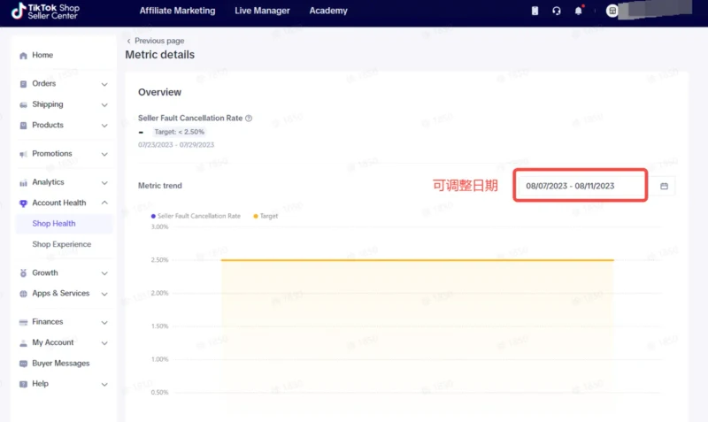Viewport: 708px width, 422px height.
Task: Click the Shipping truck icon
Action: click(x=24, y=104)
